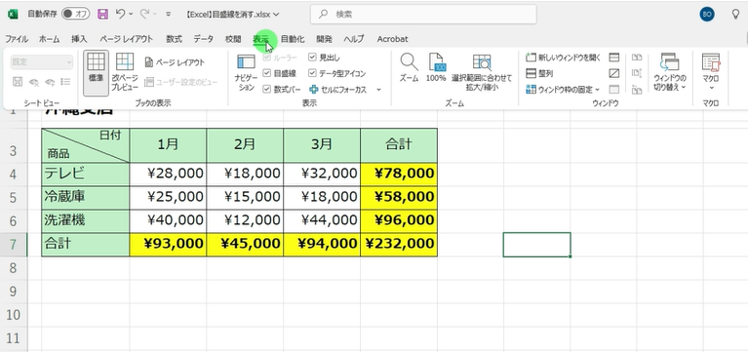
Task: Toggle the 数式バー formula bar checkbox
Action: click(266, 89)
